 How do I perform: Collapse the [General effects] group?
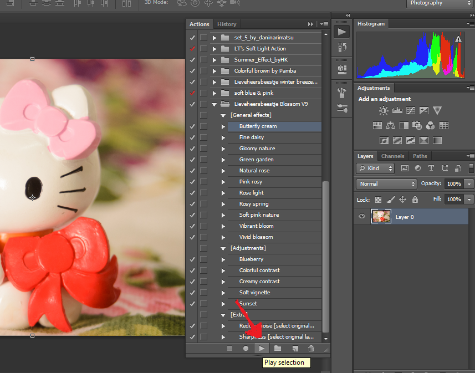223,115
